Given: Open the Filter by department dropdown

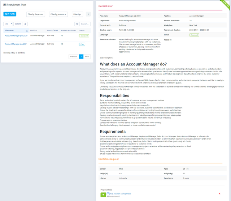Looking at the screenshot, I should (x=35, y=14).
